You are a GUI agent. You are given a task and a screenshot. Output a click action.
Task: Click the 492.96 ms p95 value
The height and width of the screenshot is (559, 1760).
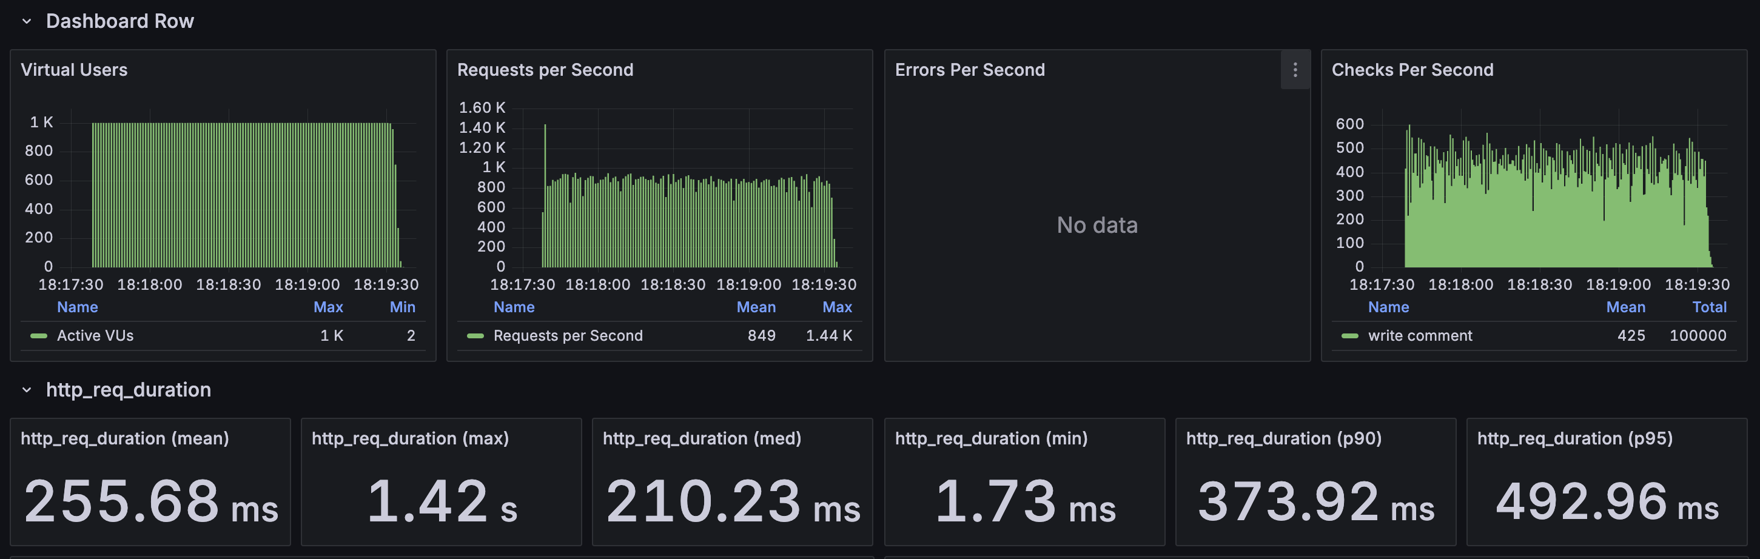coord(1607,502)
